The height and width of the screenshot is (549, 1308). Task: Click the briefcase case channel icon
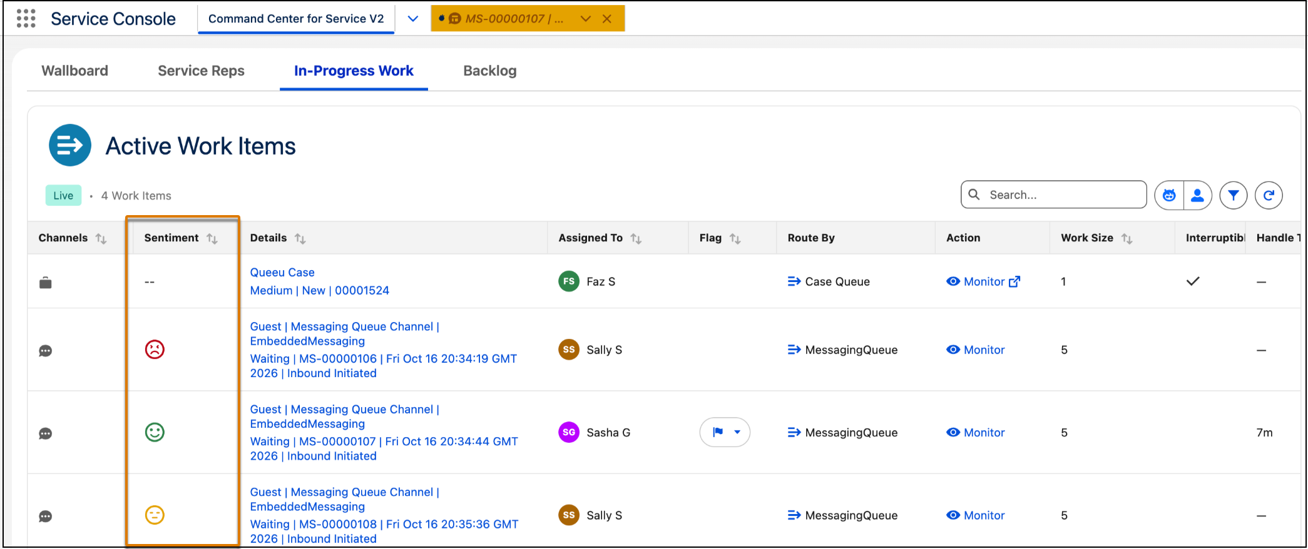46,282
